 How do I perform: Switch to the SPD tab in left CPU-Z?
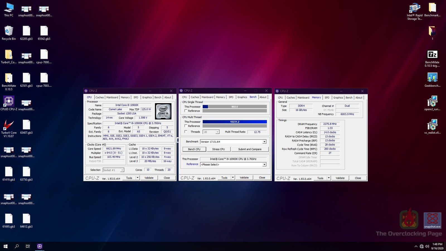(x=136, y=97)
